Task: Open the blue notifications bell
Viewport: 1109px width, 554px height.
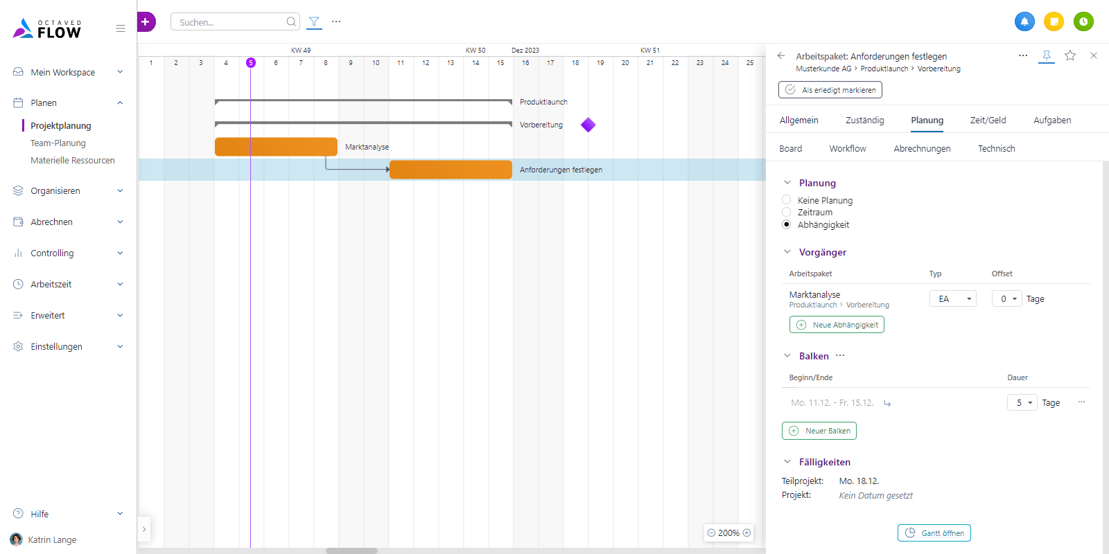Action: pyautogui.click(x=1024, y=21)
